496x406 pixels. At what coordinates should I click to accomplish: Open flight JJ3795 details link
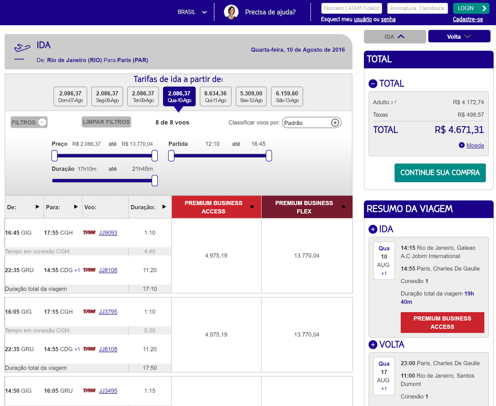tap(108, 312)
